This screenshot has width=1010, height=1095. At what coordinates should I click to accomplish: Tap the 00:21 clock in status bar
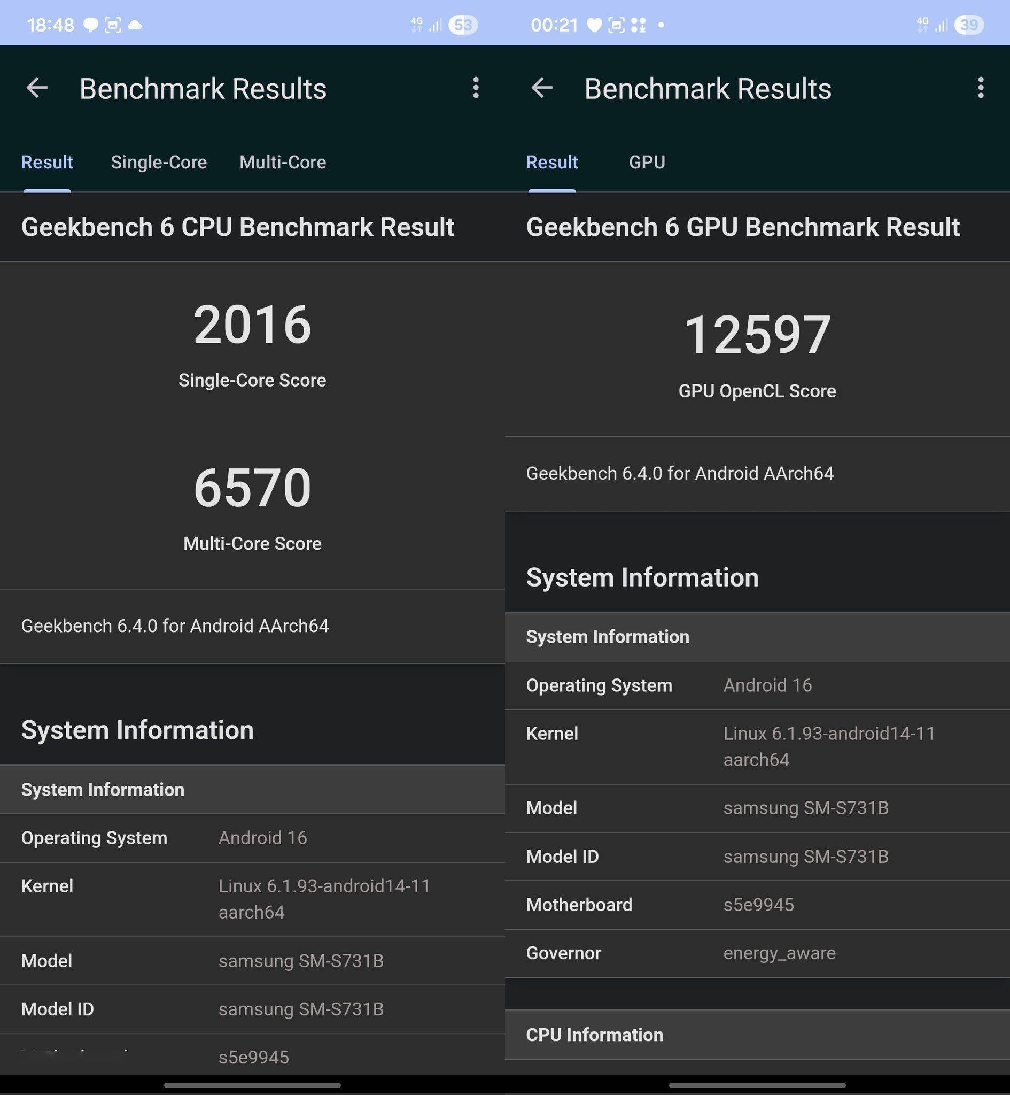pyautogui.click(x=555, y=25)
